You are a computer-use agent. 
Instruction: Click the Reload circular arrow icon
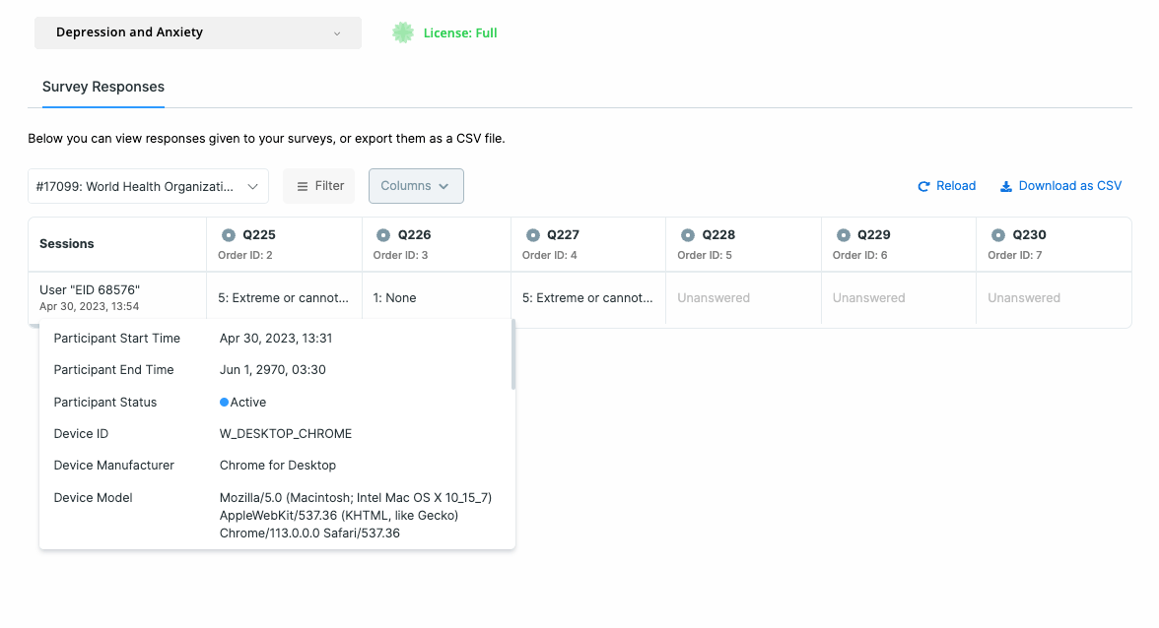924,185
